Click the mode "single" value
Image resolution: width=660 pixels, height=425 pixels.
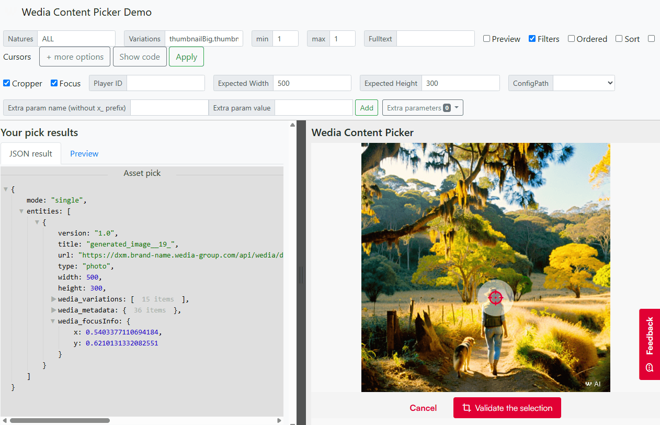click(x=68, y=200)
